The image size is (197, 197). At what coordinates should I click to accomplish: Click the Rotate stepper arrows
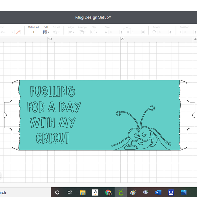[170, 32]
